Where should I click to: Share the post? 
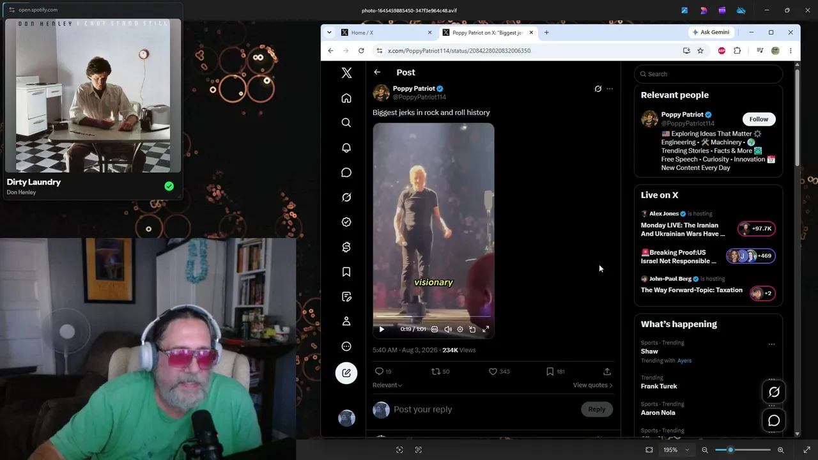[607, 371]
